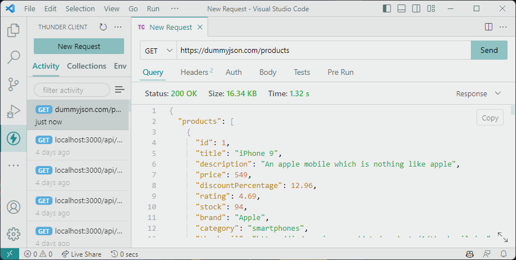
Task: Expand the Response dropdown chevron
Action: (498, 93)
